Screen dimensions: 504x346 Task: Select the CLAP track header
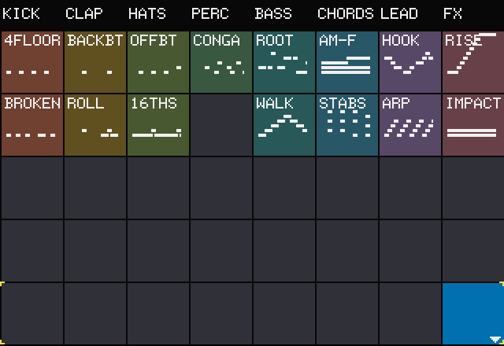(84, 14)
